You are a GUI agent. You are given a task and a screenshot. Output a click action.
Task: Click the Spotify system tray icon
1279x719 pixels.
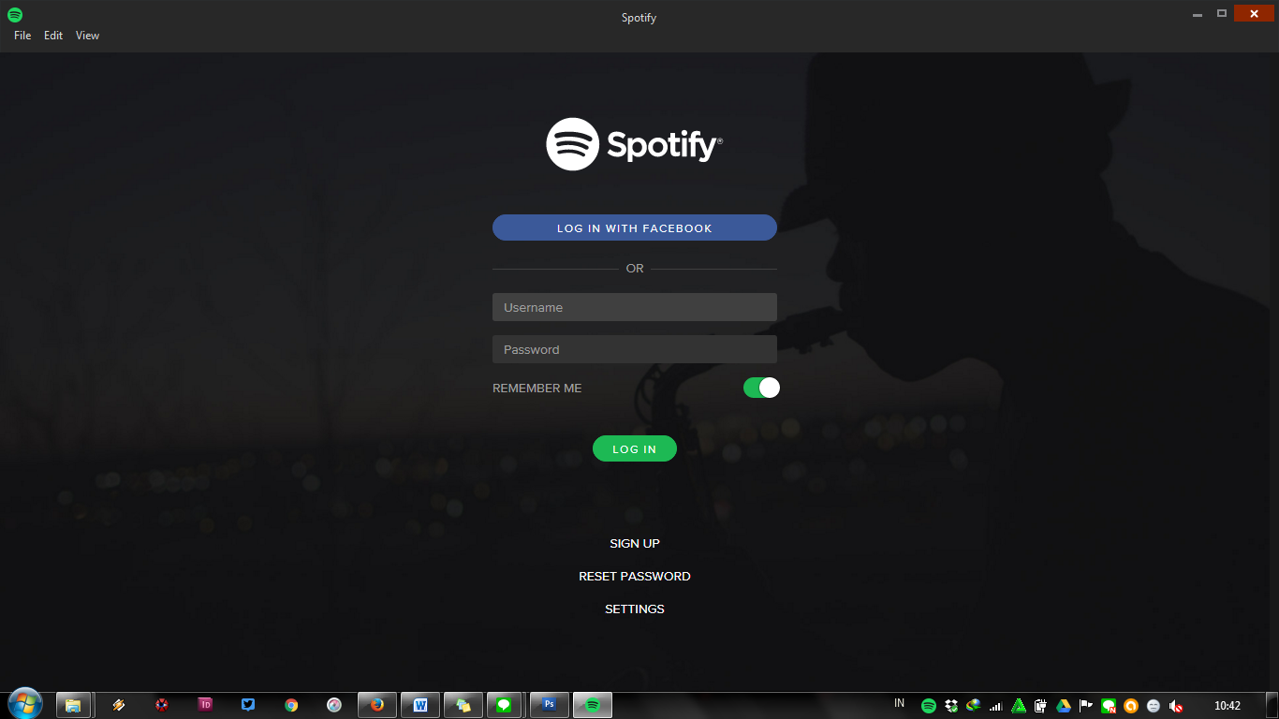tap(929, 706)
